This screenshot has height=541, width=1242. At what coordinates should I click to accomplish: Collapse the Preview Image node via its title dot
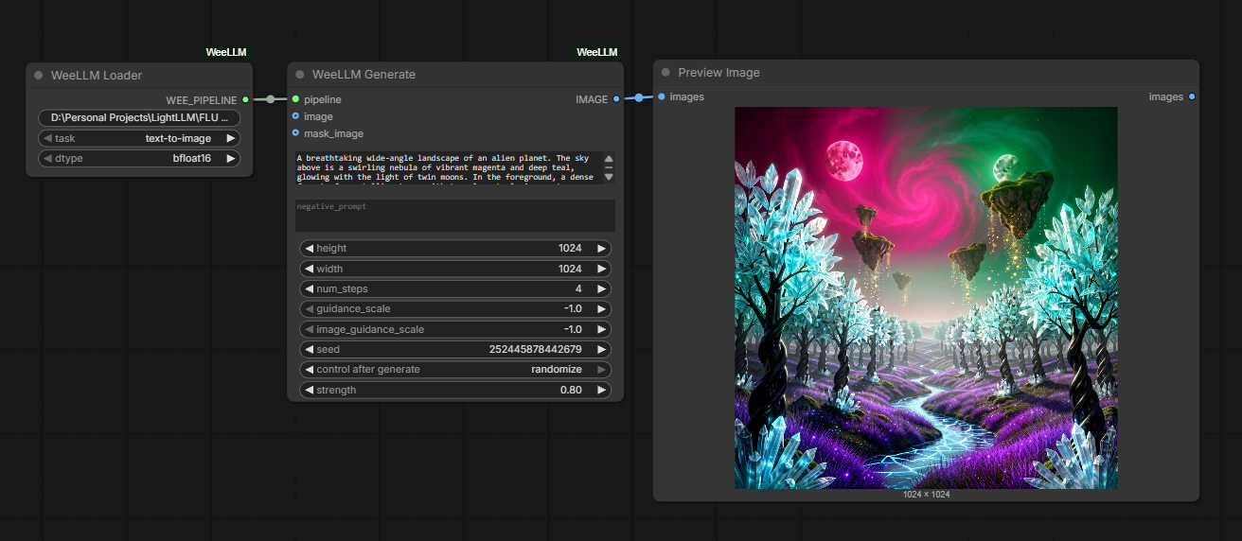[666, 73]
